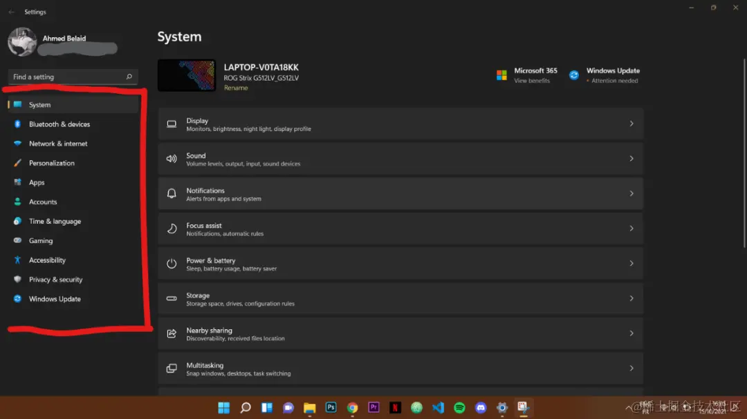The image size is (747, 419).
Task: Click the Storage drive icon
Action: coord(172,299)
